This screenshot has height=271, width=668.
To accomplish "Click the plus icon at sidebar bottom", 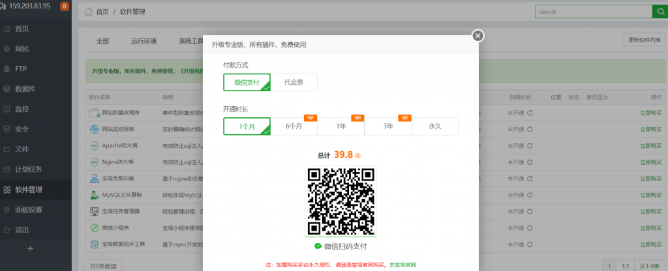I will point(30,248).
